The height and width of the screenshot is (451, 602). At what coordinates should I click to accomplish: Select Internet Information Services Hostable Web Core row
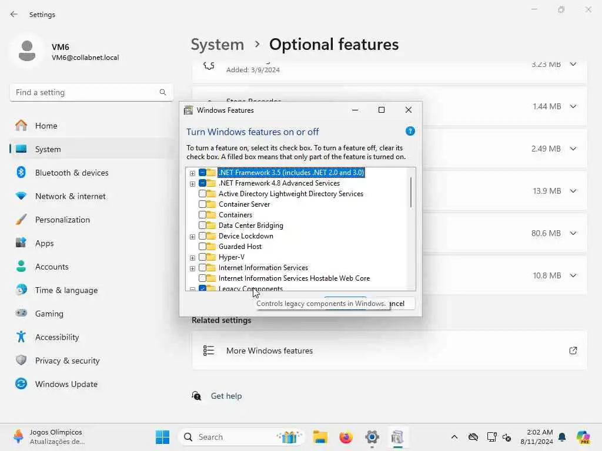click(294, 278)
